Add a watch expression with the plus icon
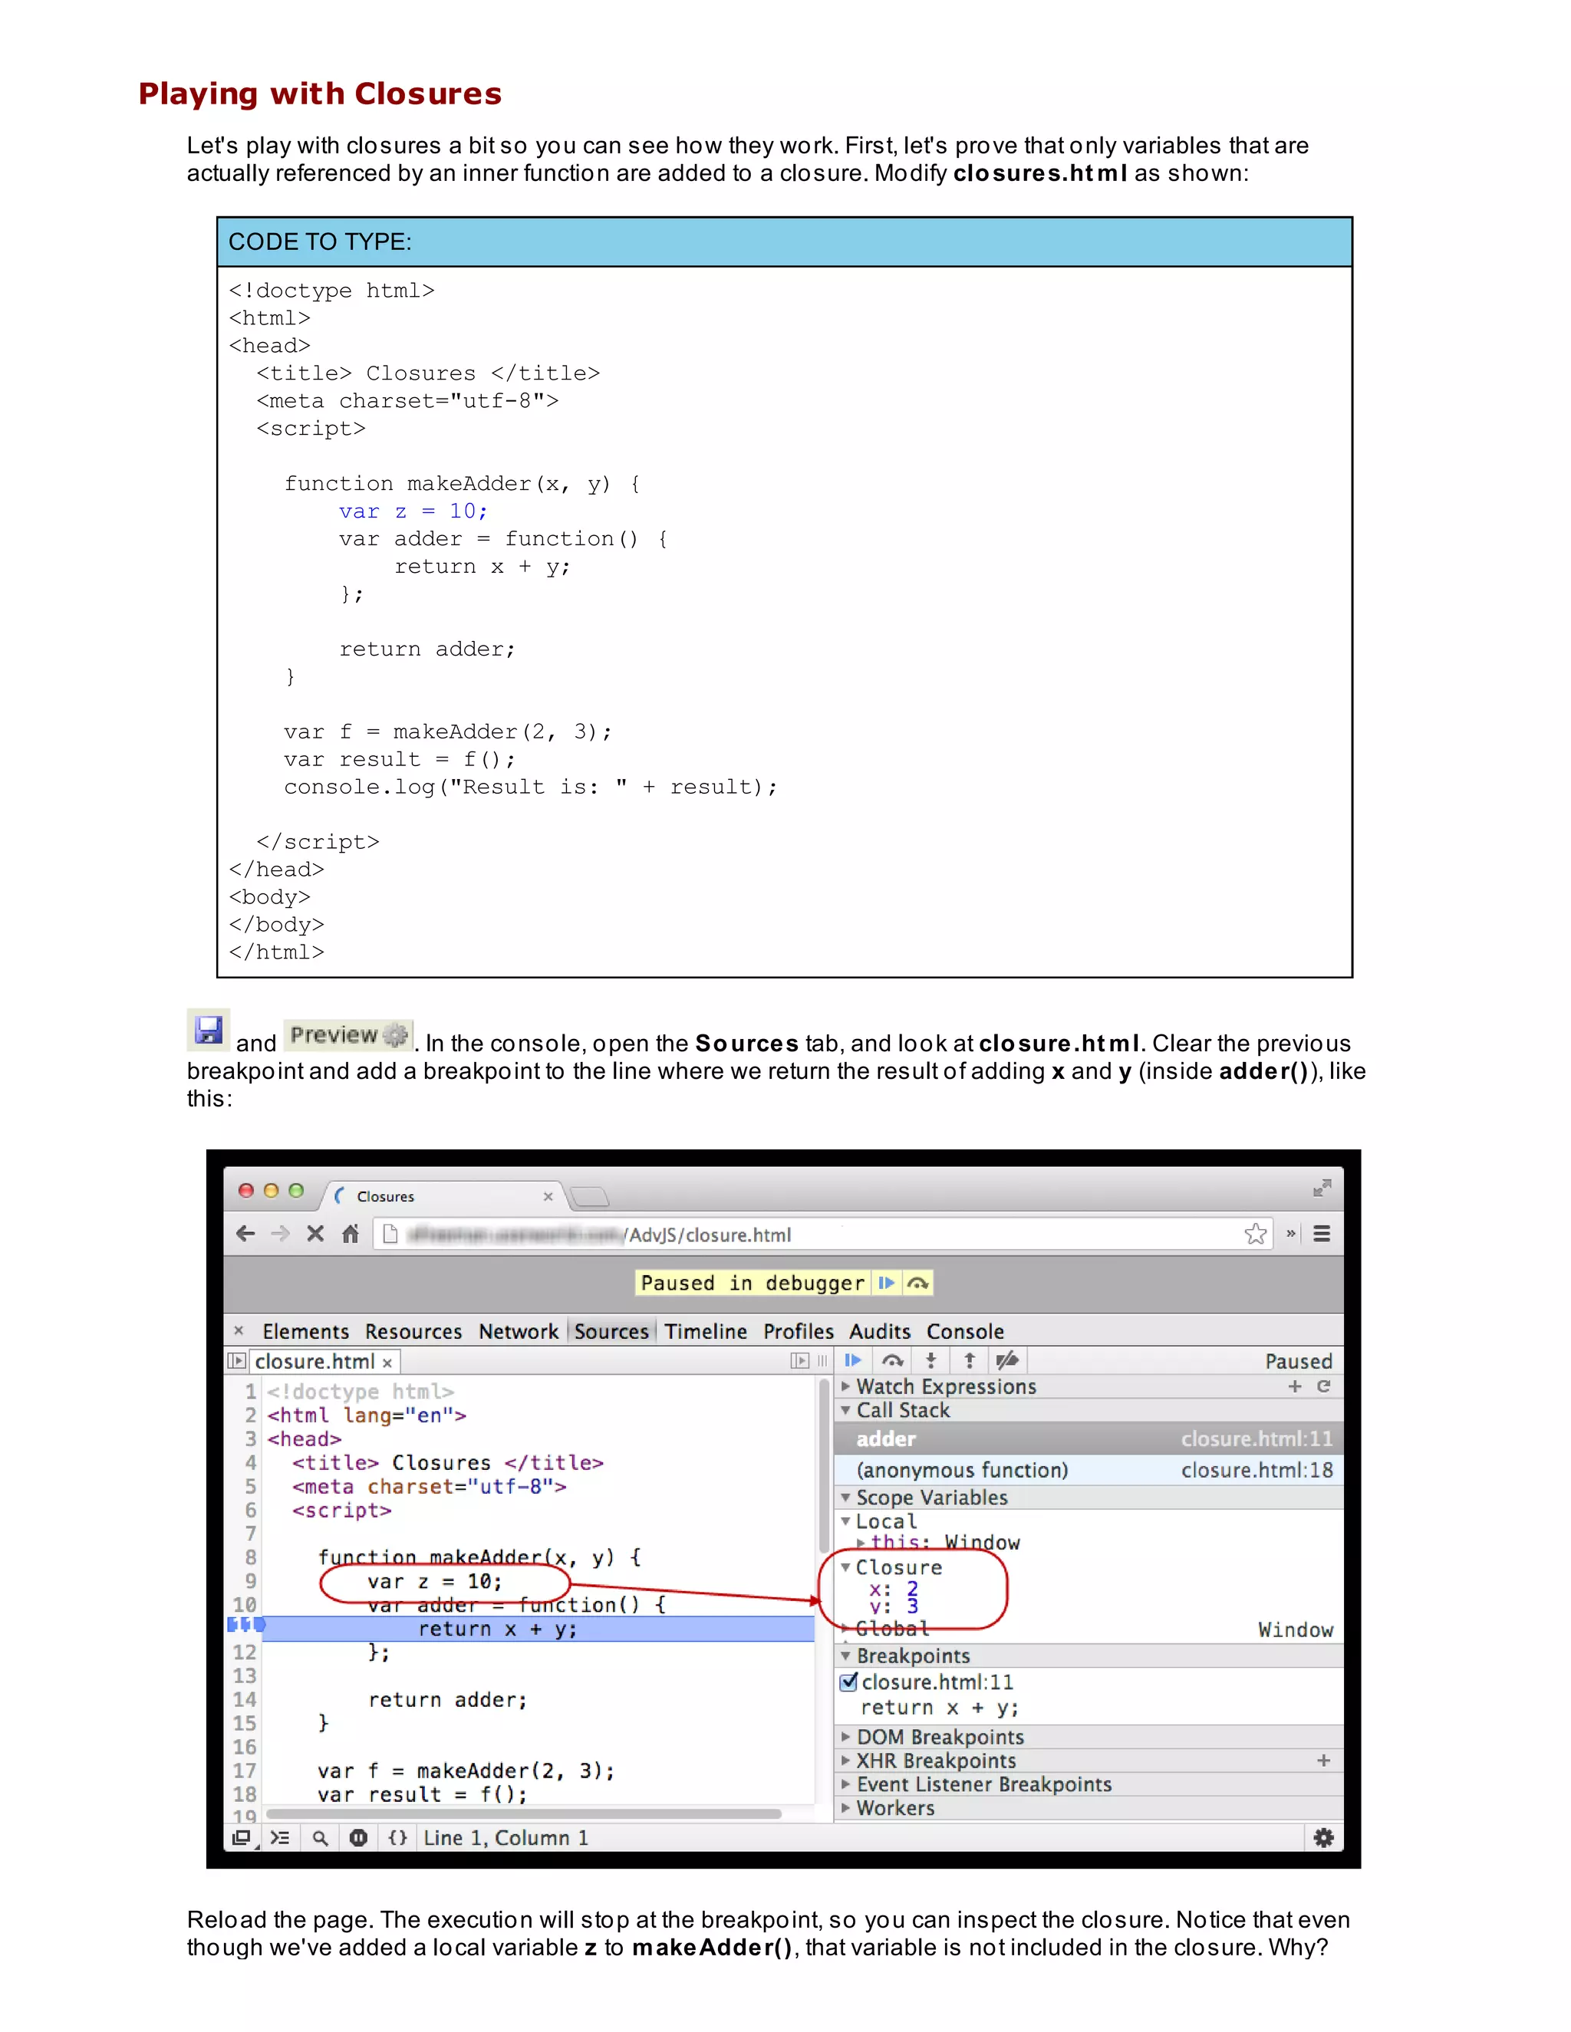Image resolution: width=1571 pixels, height=2032 pixels. click(1295, 1386)
